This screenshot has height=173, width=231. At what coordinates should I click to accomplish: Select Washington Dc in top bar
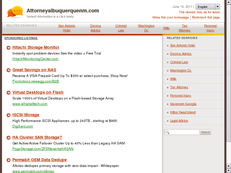pos(146,28)
